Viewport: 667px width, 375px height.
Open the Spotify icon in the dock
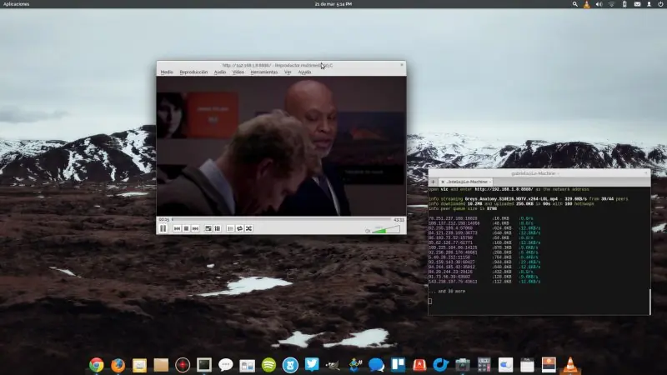click(x=268, y=365)
